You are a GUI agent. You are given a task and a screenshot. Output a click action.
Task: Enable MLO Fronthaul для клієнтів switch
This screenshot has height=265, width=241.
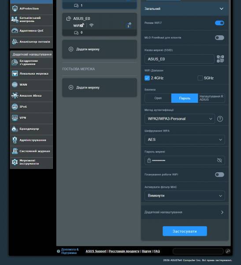click(219, 38)
